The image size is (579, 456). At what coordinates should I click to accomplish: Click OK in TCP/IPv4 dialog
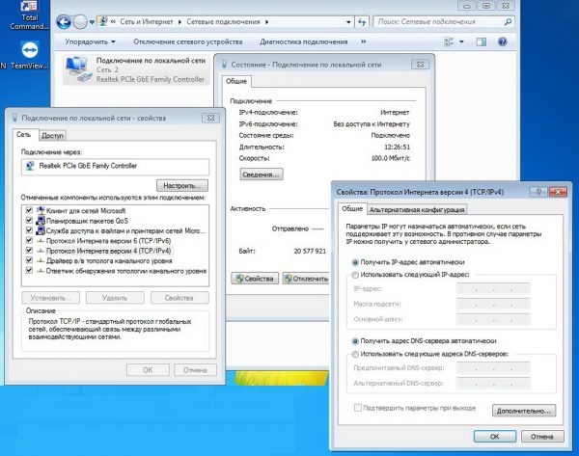[495, 437]
